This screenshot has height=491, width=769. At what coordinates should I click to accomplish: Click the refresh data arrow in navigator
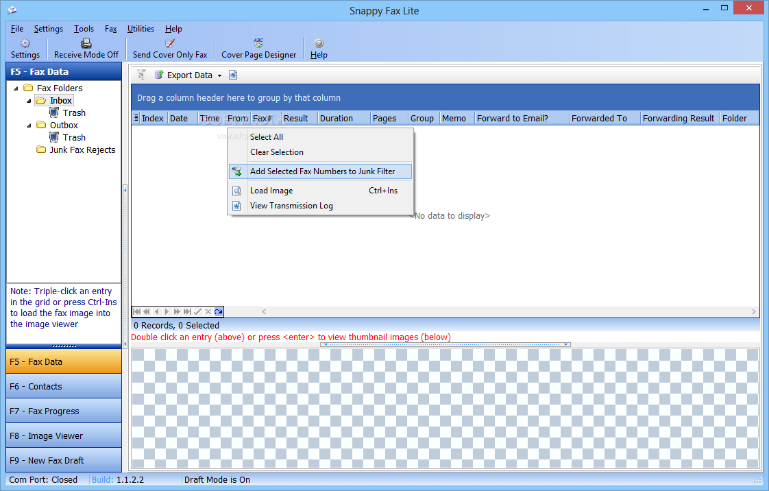coord(219,311)
